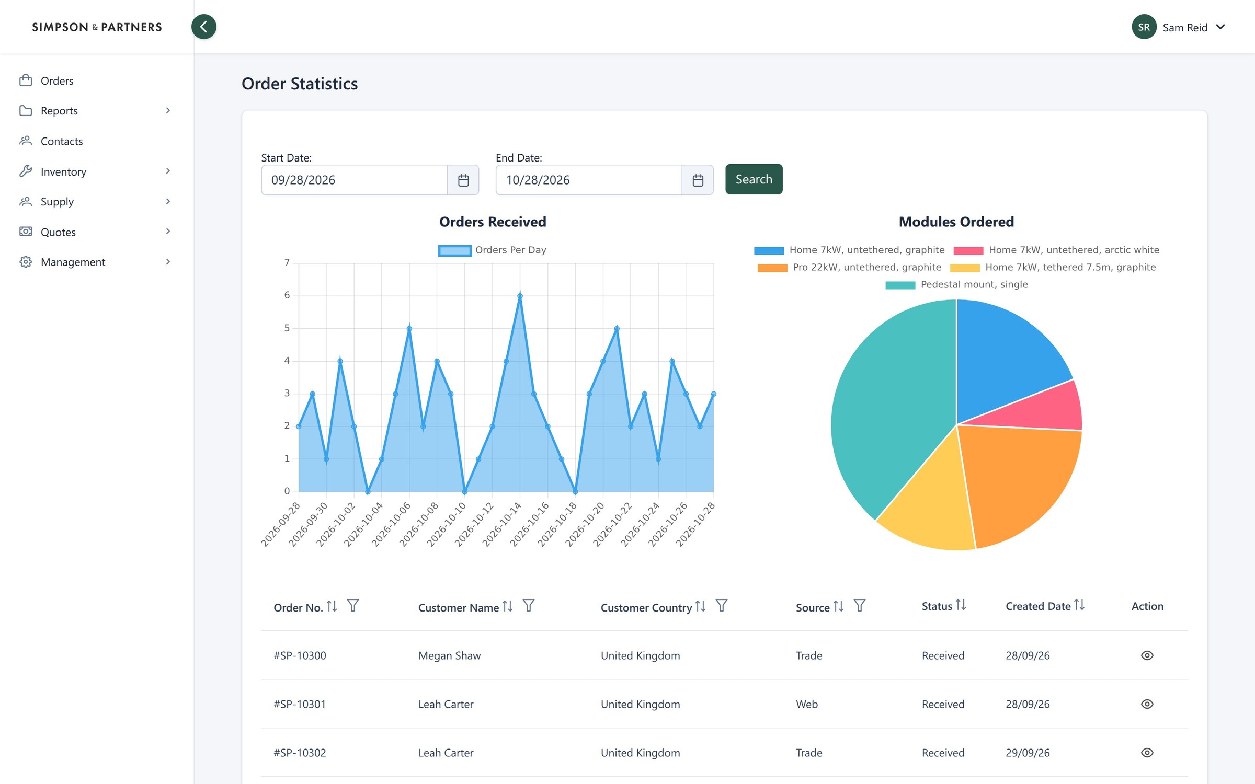Click the Reports folder icon

click(x=26, y=110)
